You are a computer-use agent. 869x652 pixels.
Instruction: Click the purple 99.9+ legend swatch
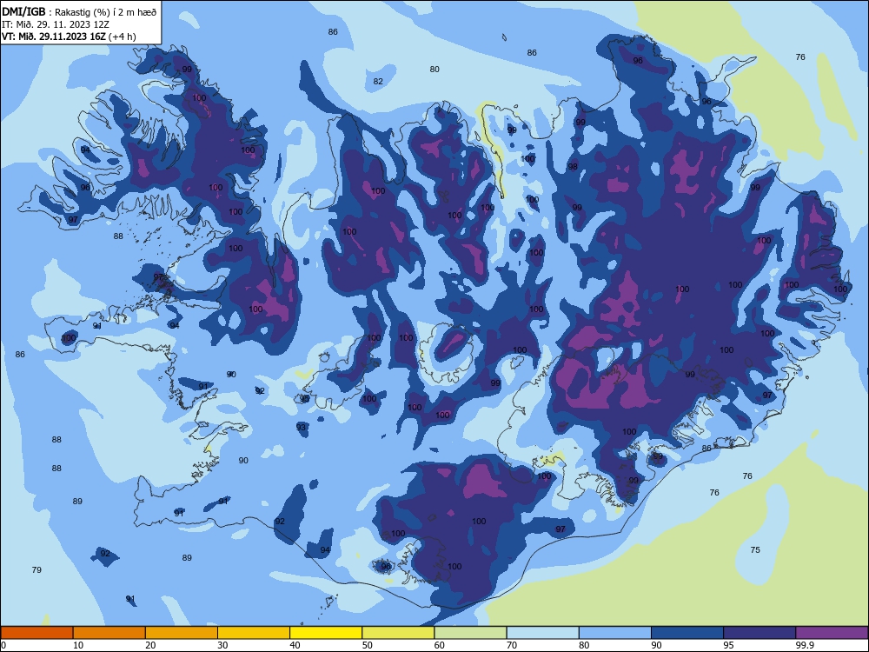[832, 633]
